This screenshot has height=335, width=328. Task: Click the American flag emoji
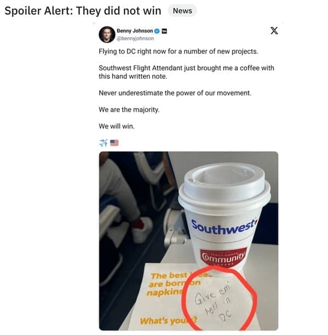coord(114,142)
